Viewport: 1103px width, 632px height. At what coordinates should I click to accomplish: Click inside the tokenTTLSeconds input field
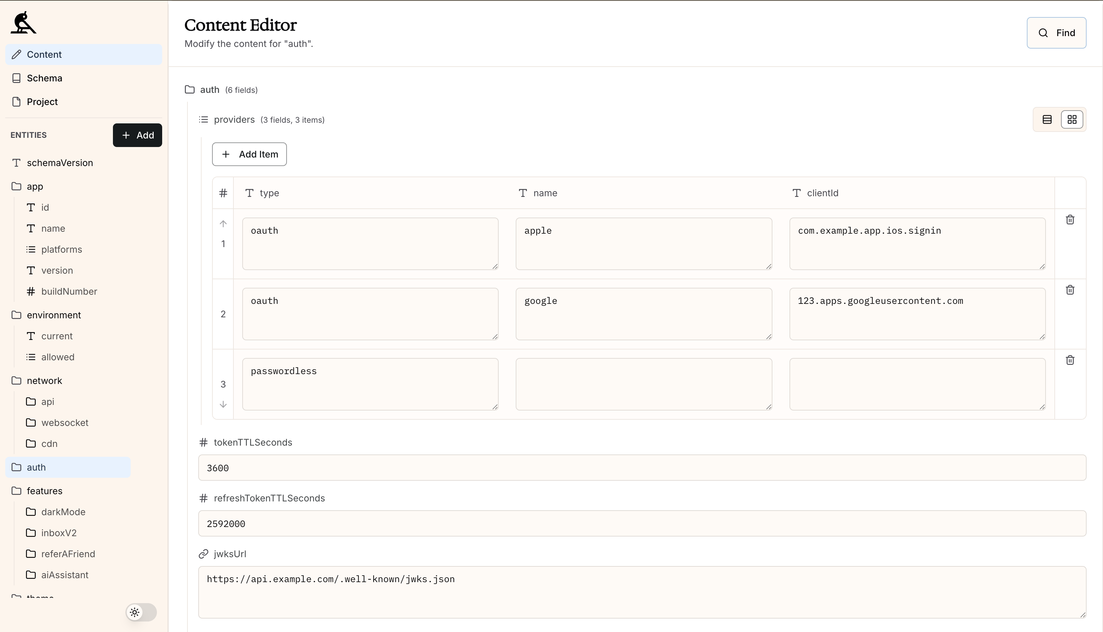pos(643,468)
